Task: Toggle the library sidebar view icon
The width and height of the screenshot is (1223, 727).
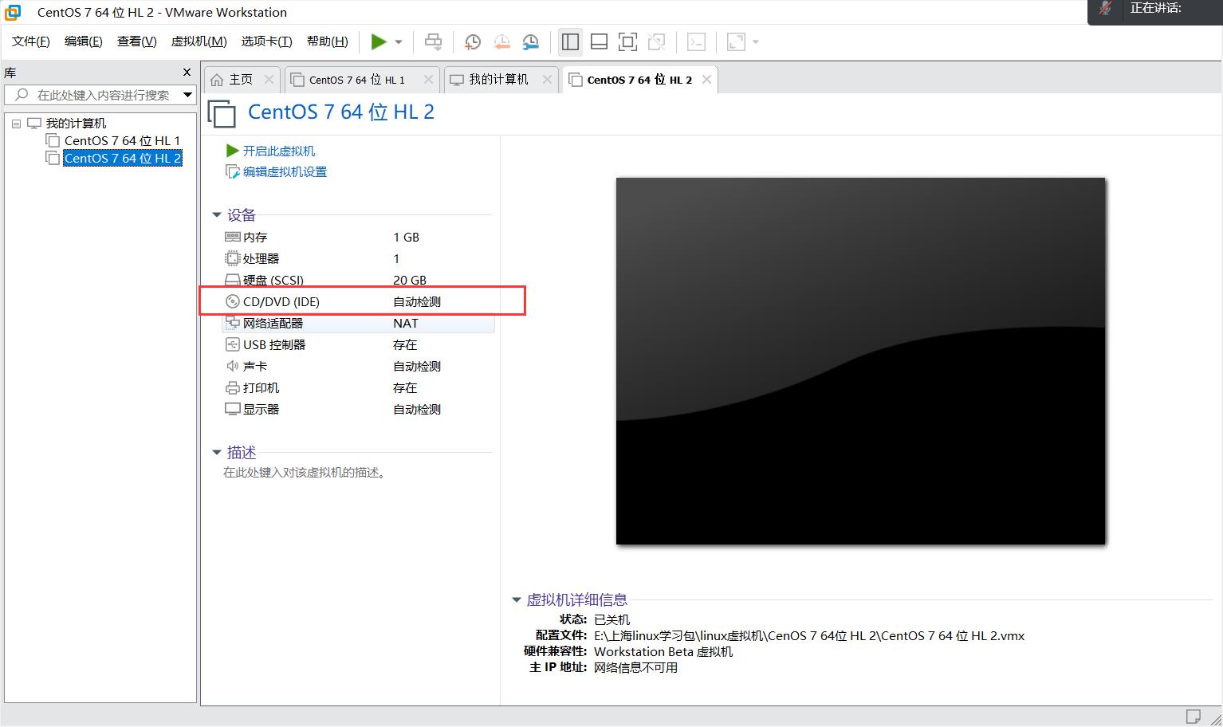Action: [x=570, y=42]
